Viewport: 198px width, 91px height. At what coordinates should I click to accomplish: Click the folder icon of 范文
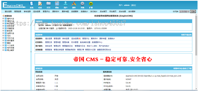pos(6,35)
